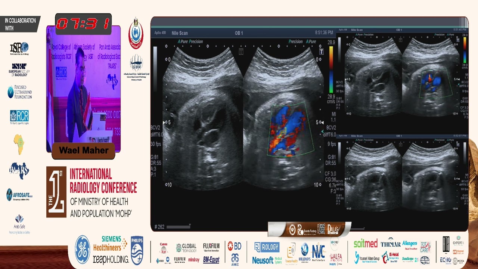
Task: Select the speaker video thumbnail
Action: tap(83, 89)
